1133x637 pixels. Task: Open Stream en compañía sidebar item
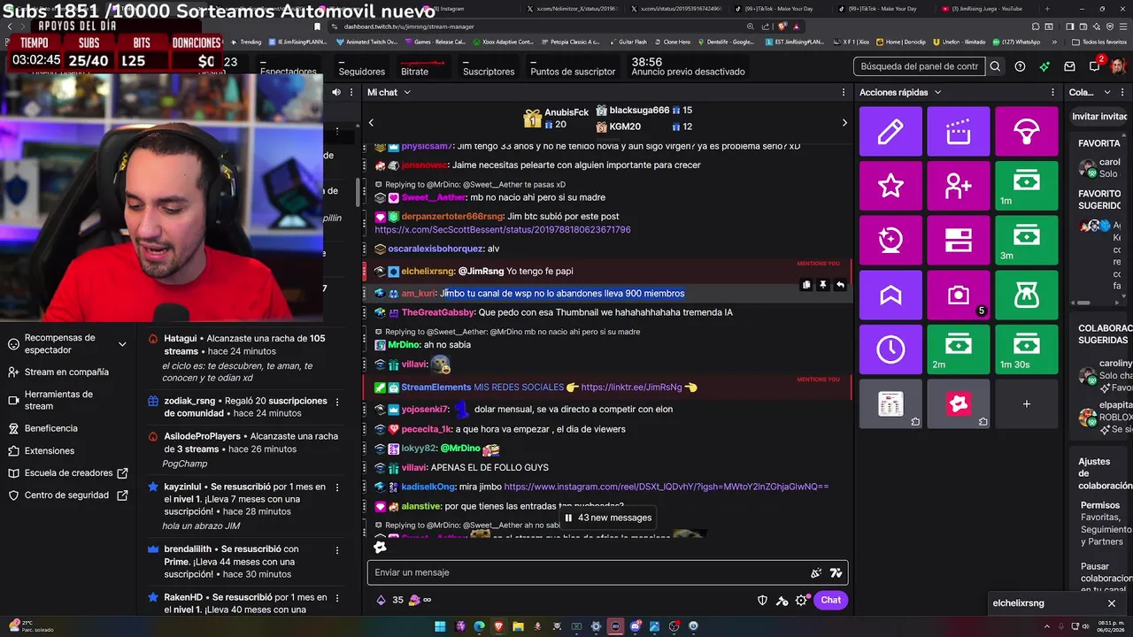coord(66,372)
